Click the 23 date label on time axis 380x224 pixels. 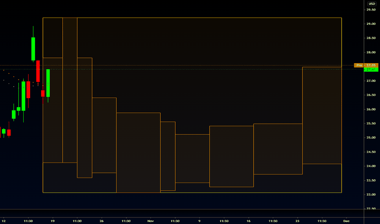[297, 221]
